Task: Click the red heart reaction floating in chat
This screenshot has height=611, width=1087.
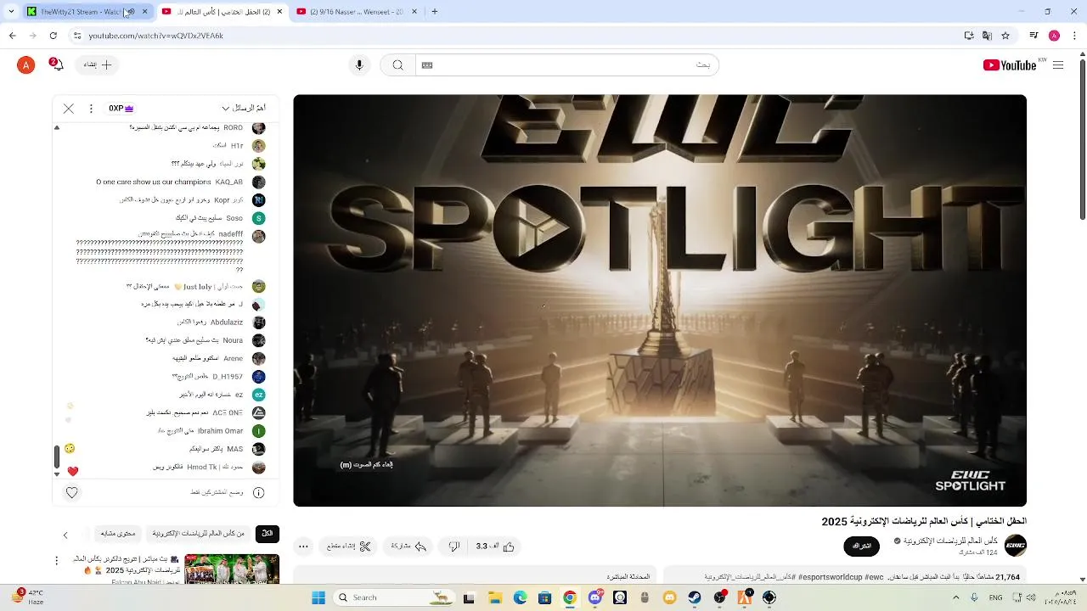Action: pyautogui.click(x=73, y=471)
